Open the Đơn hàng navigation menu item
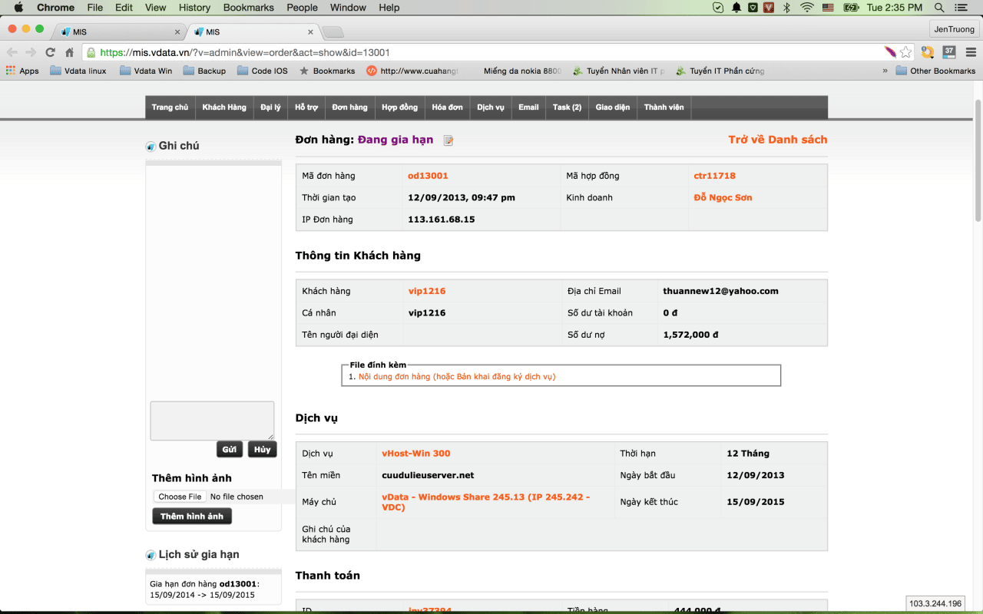Screen dimensions: 983x614 349,107
